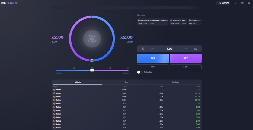Click the slider handle at 50
Screen dimensions: 253x130
[x=92, y=70]
